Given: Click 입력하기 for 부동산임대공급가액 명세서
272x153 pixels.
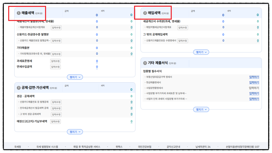Looking at the screenshot, I should click(x=254, y=77).
